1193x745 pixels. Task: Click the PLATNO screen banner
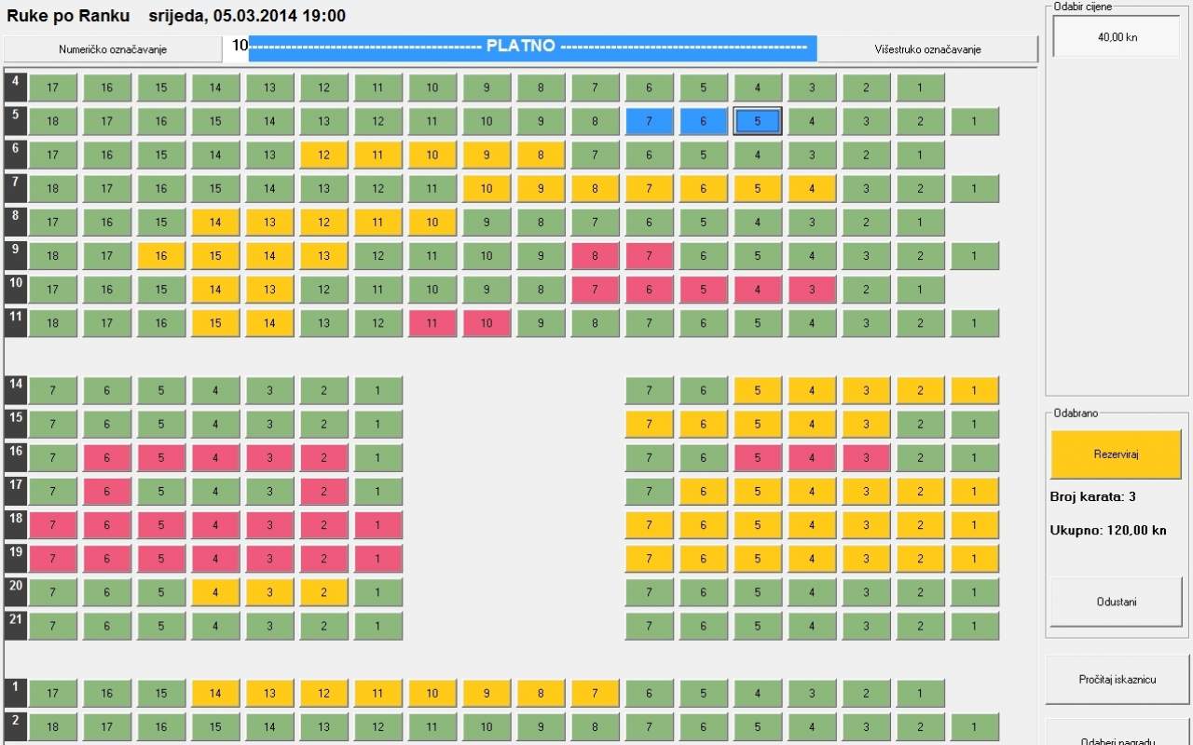pyautogui.click(x=532, y=47)
